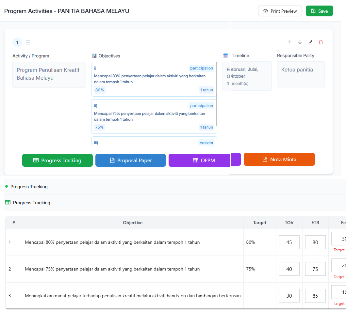Open the Proposal Paper section
The height and width of the screenshot is (311, 346).
point(130,160)
